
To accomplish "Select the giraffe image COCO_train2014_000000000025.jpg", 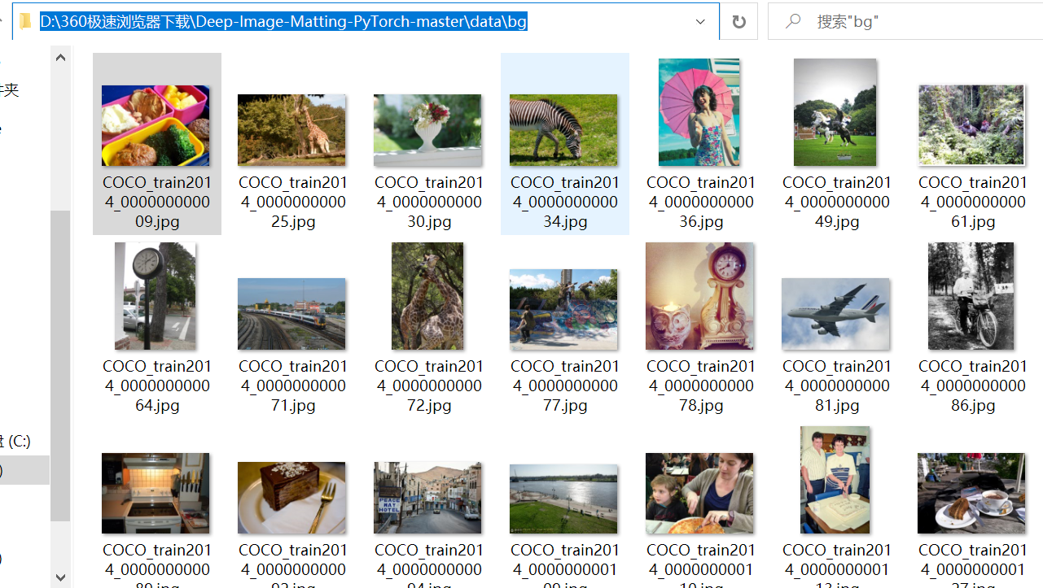I will (x=291, y=129).
